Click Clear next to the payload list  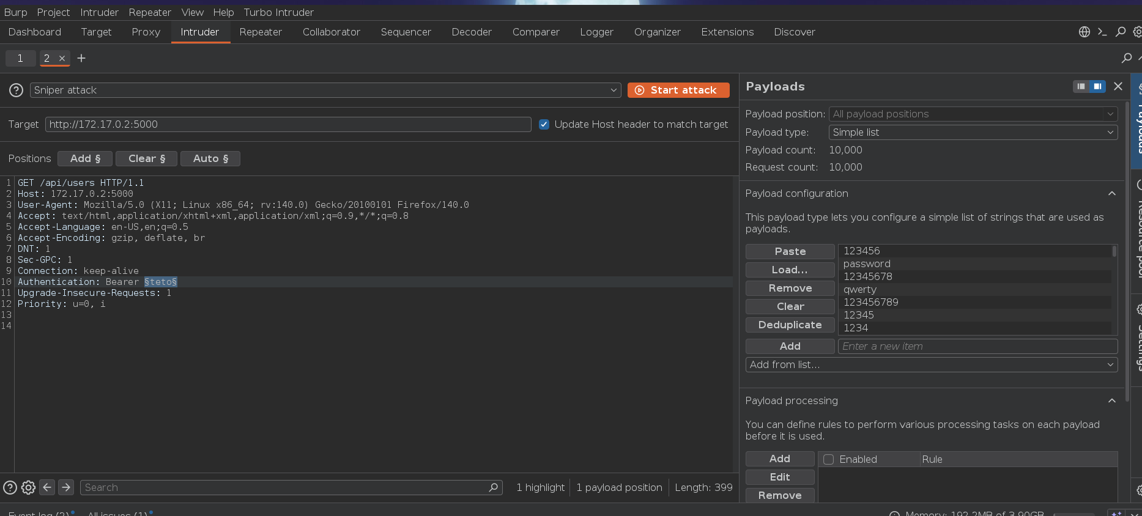(x=790, y=306)
